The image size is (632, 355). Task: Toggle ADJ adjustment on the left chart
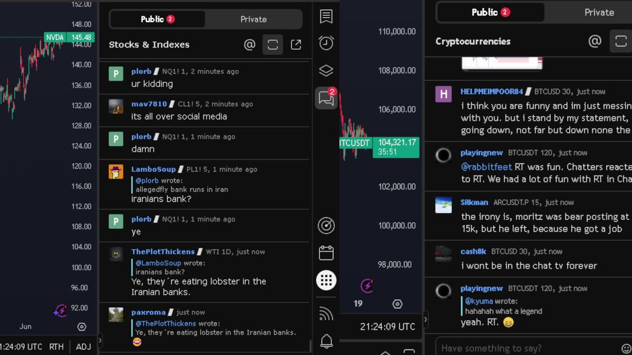pyautogui.click(x=83, y=347)
